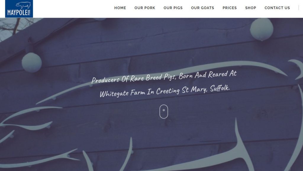View the Prices page
This screenshot has height=171, width=303.
coord(230,8)
